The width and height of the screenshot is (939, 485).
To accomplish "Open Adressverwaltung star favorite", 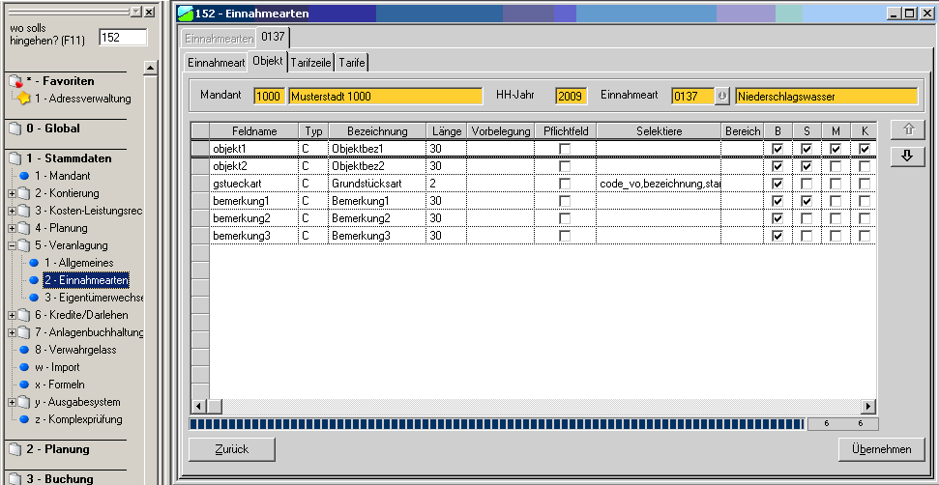I will tap(24, 99).
